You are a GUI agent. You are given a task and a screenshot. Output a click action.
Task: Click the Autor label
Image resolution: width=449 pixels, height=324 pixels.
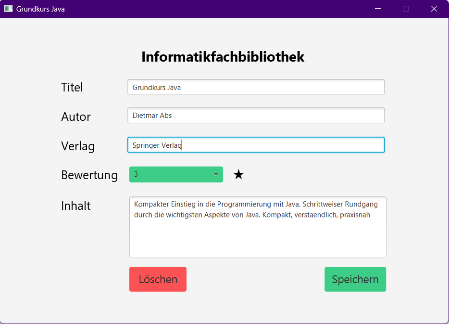[x=76, y=117]
